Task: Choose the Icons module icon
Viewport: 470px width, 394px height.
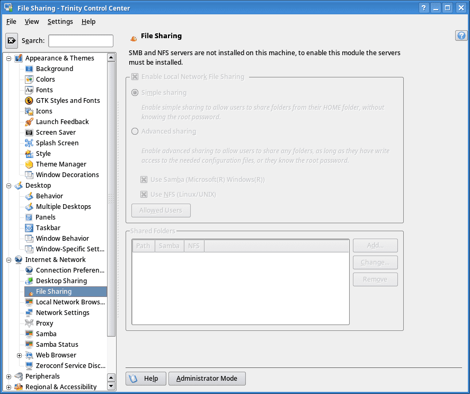Action: click(x=29, y=111)
